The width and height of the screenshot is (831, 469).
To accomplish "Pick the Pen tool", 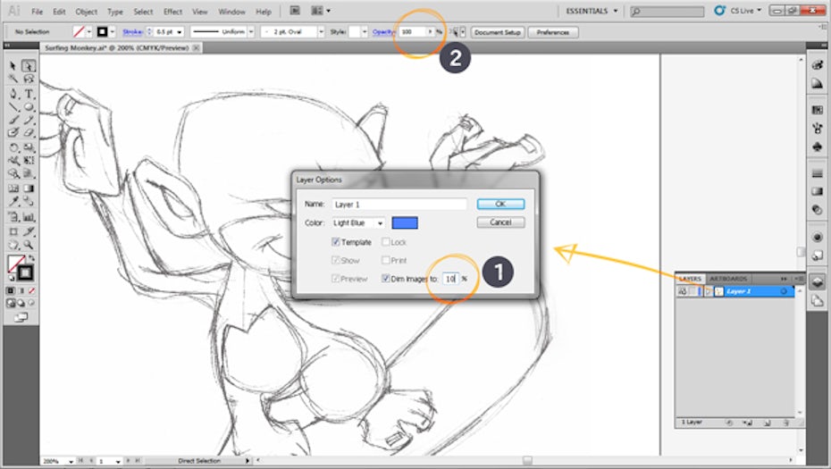I will pyautogui.click(x=15, y=93).
